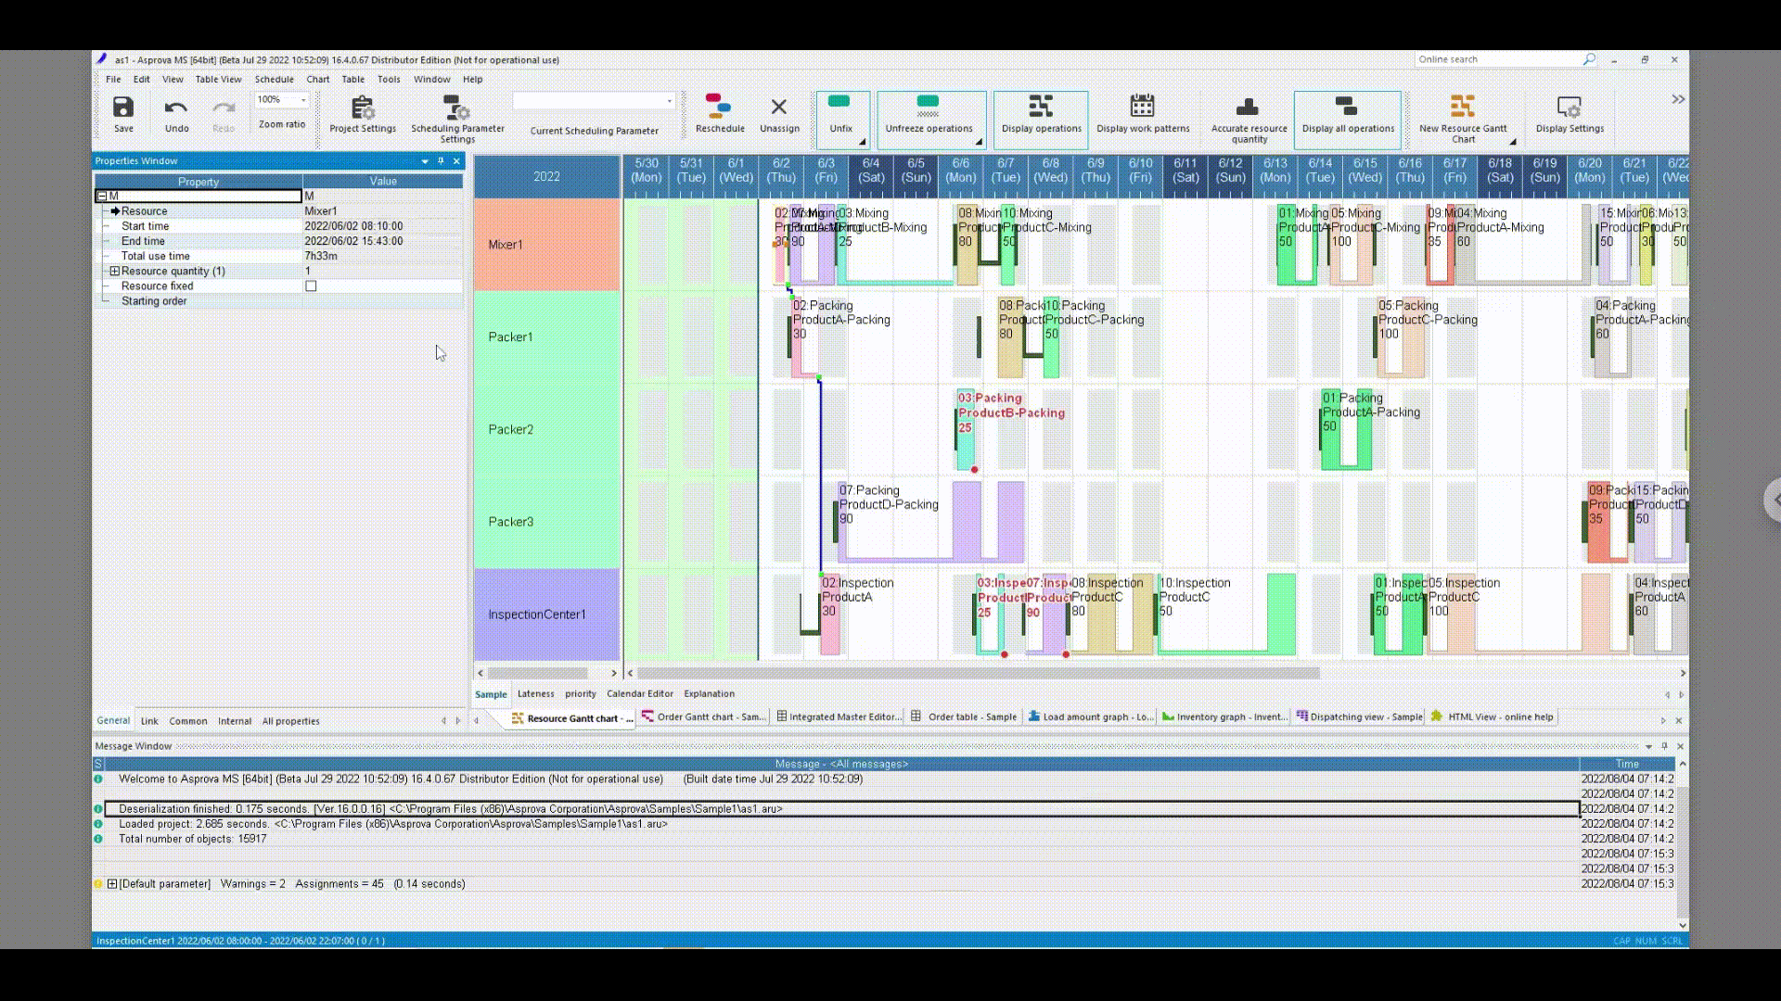Open the Current Scheduling Parameter combo box
Image resolution: width=1781 pixels, height=1001 pixels.
click(x=594, y=100)
